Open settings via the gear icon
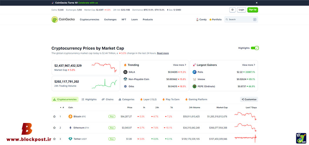309x145 pixels. pos(232,10)
